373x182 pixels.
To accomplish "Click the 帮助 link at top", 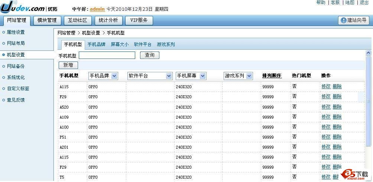I will [321, 3].
